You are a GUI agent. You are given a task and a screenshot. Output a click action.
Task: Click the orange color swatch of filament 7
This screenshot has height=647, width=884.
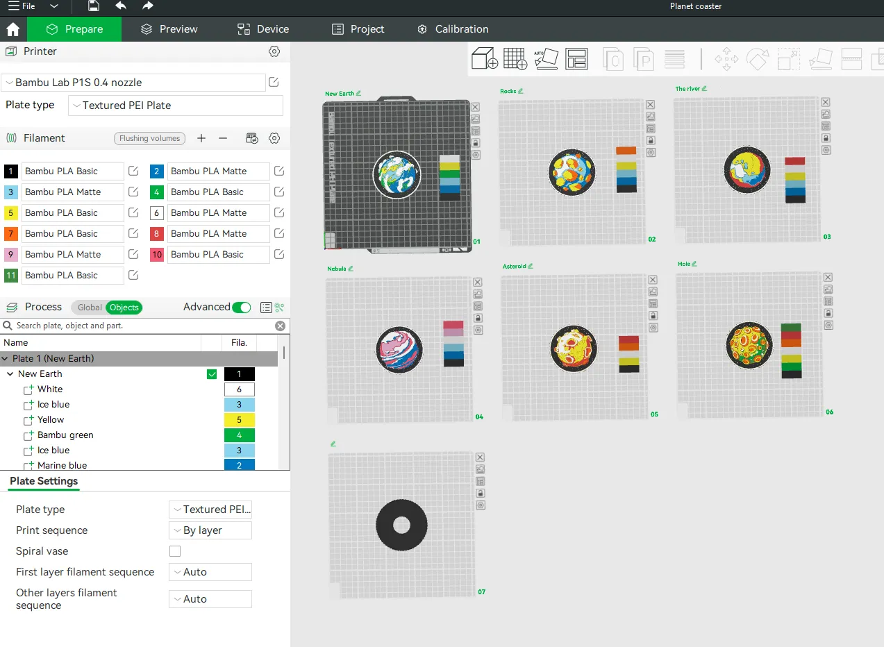11,234
